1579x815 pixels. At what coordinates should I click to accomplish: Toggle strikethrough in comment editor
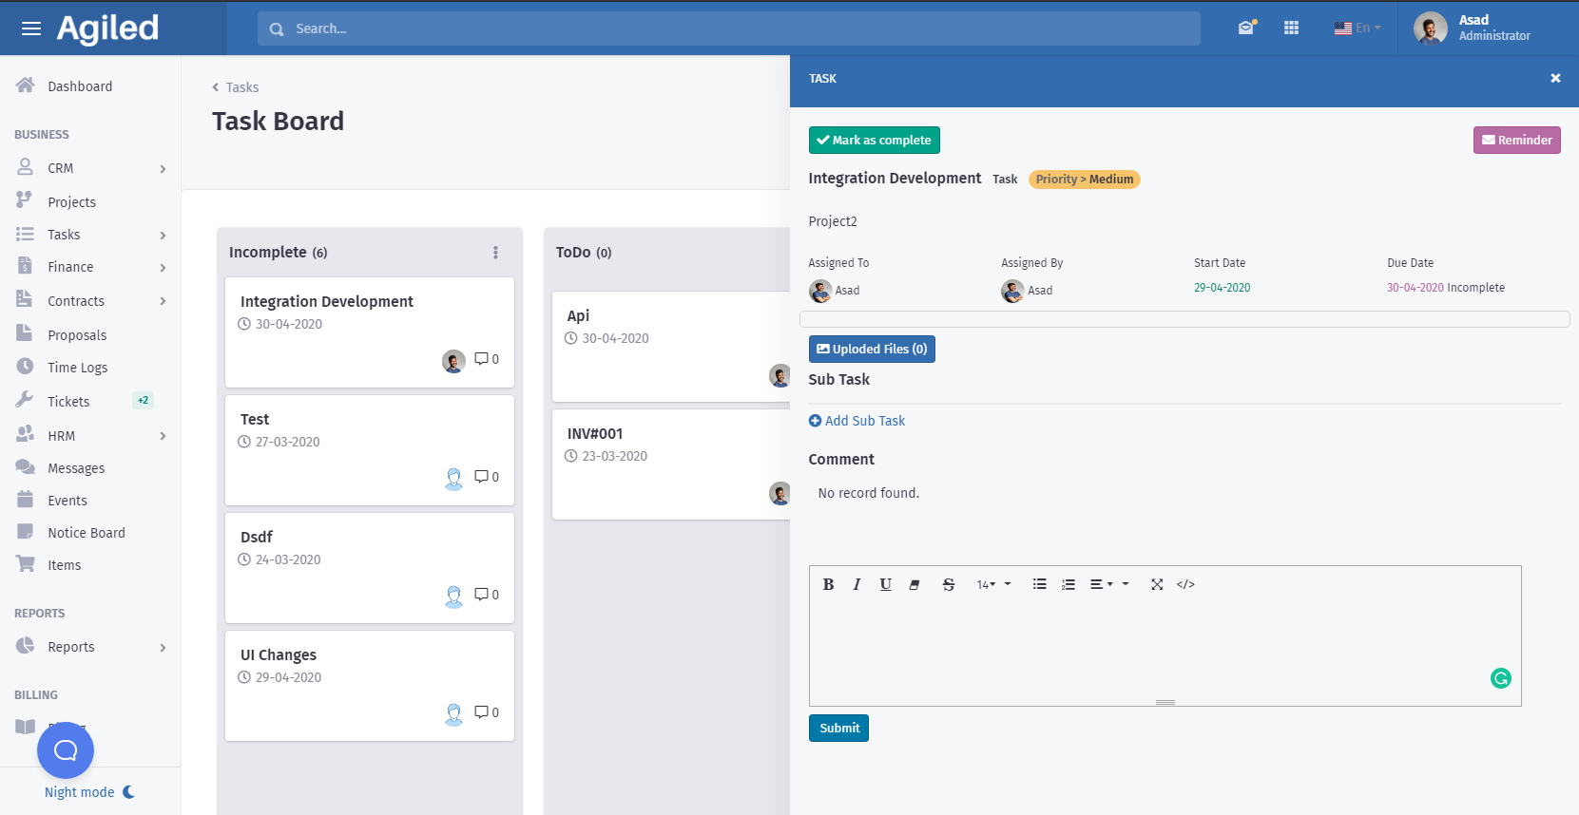pos(948,585)
